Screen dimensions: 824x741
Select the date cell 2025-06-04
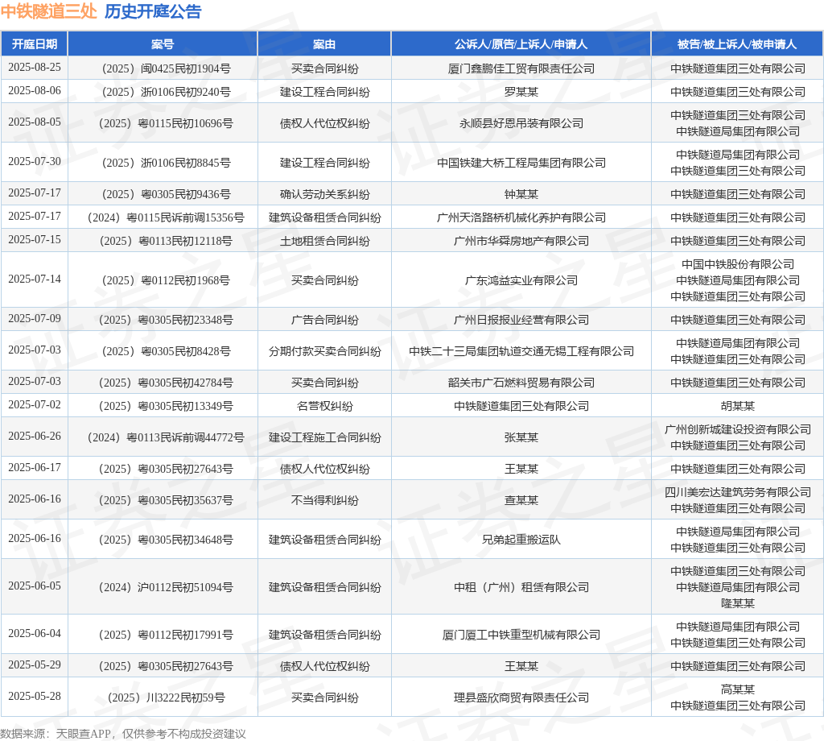coord(35,634)
